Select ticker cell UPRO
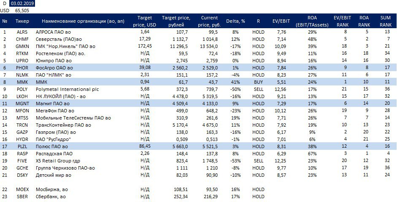This screenshot has width=397, height=202. pyautogui.click(x=22, y=61)
